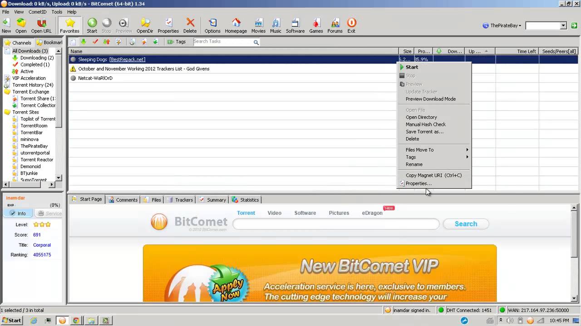Select VIP Acceleration in sidebar
The image size is (581, 326).
(29, 78)
